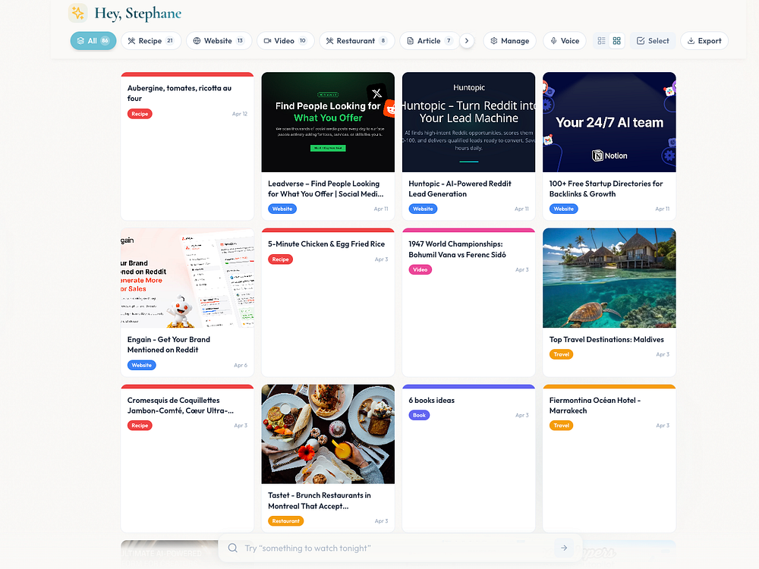Click the Travel tag on the Fiermontina card
Viewport: 759px width, 569px height.
562,426
